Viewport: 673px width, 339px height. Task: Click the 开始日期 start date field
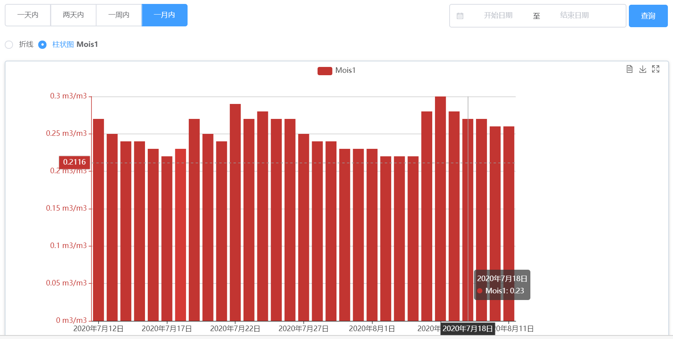tap(498, 16)
